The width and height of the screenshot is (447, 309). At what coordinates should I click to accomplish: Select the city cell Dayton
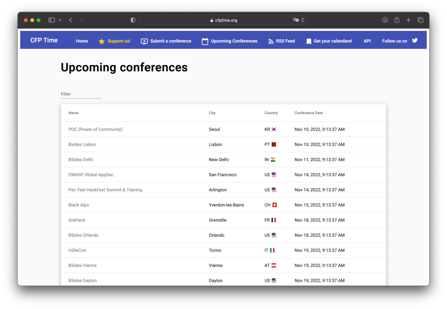pos(216,280)
